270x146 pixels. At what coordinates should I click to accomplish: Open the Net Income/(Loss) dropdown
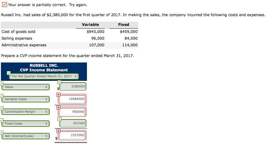tap(26, 136)
